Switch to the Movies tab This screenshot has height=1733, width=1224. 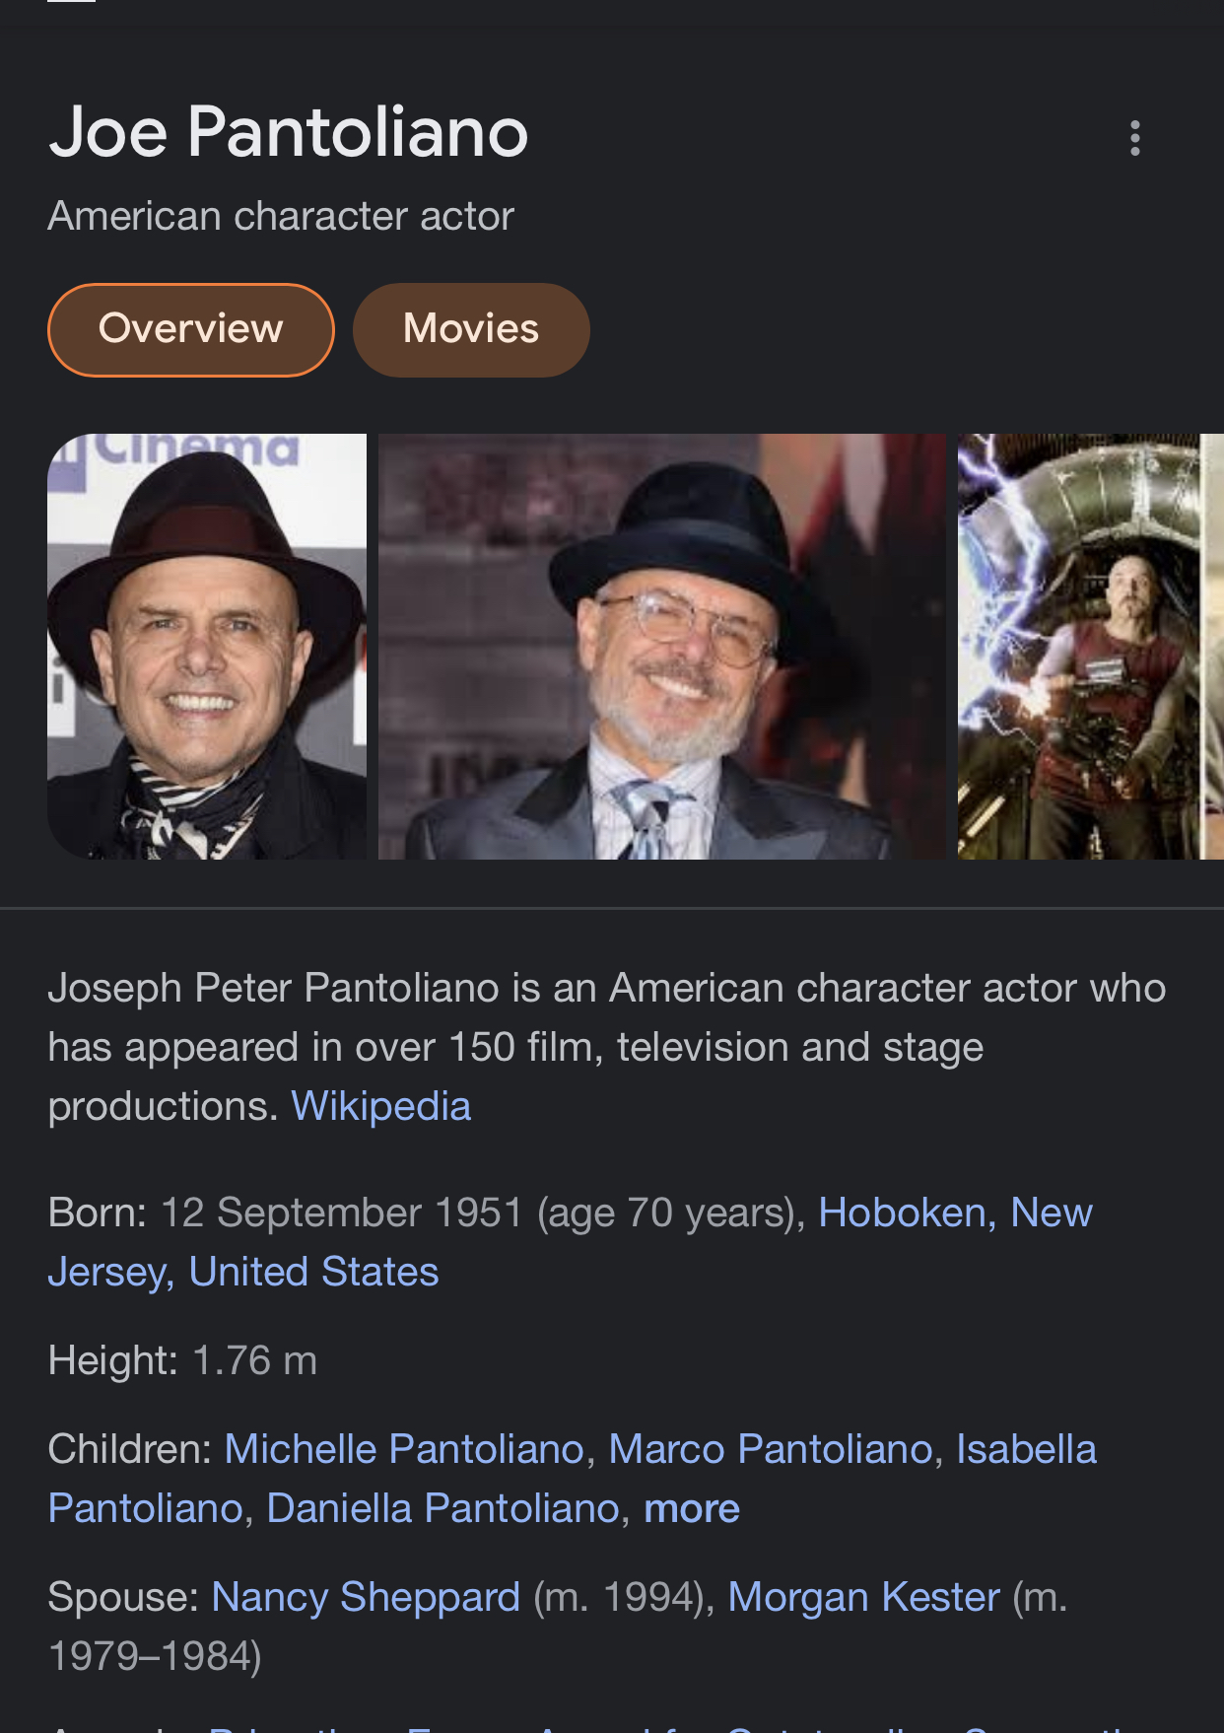click(x=471, y=329)
